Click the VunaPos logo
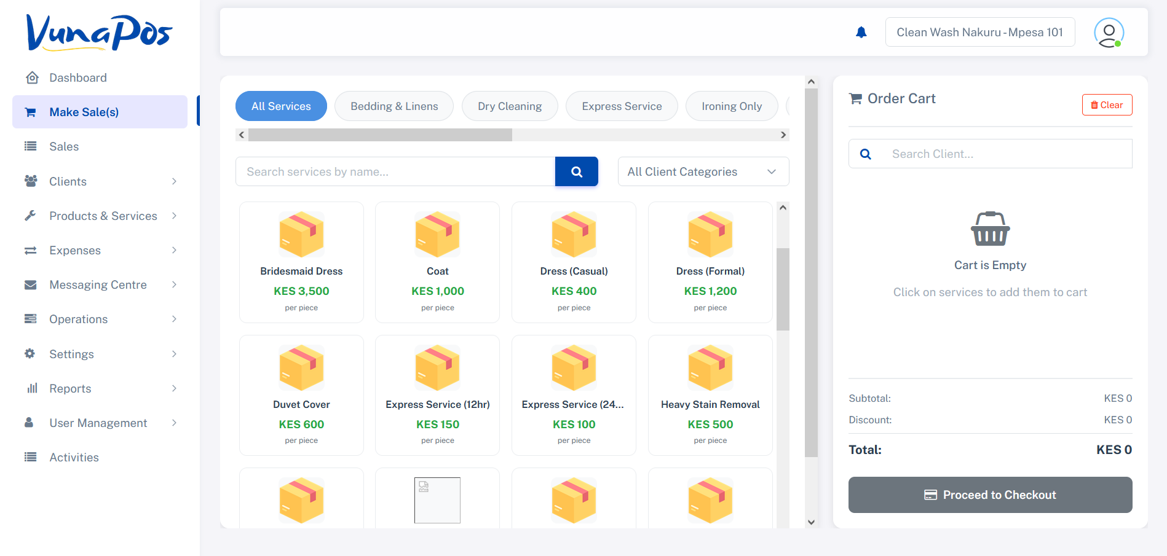The image size is (1167, 556). (x=99, y=33)
